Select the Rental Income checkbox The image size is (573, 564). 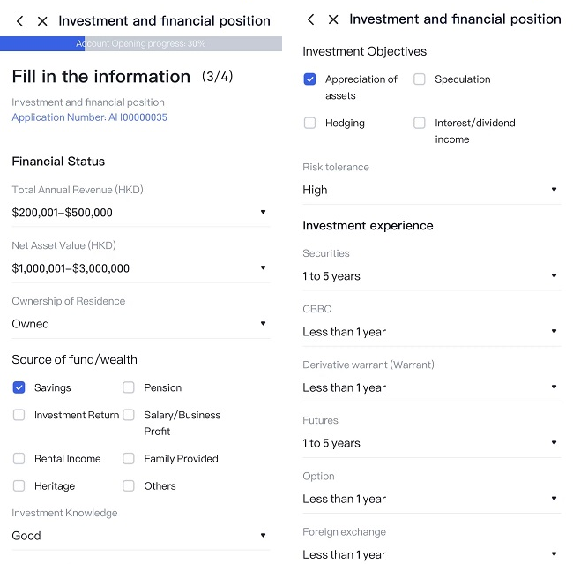(x=19, y=458)
